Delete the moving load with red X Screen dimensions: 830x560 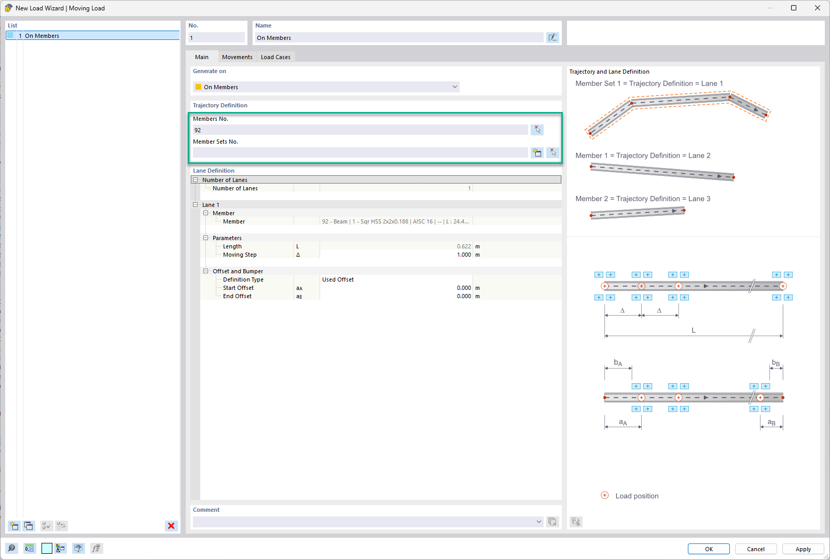click(171, 526)
